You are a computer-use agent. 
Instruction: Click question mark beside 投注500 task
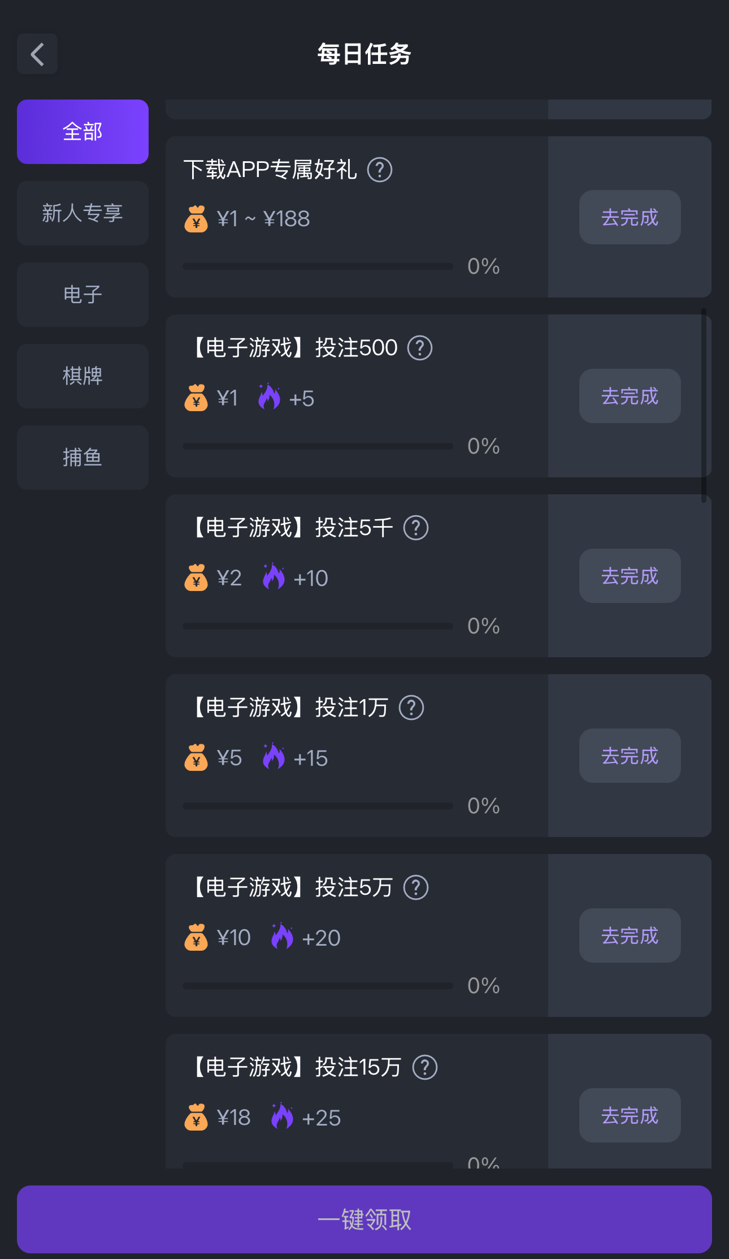[420, 348]
